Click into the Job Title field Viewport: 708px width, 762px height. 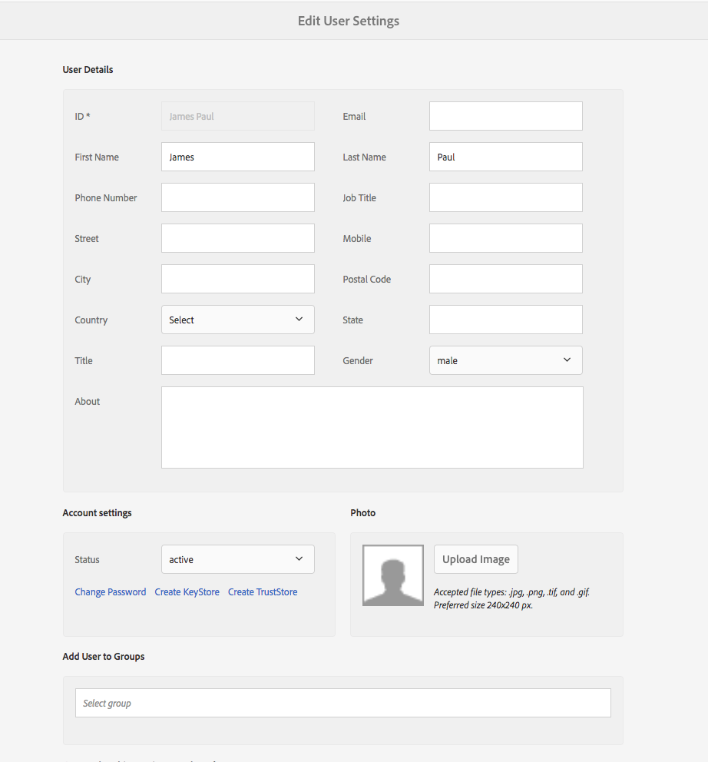pos(505,197)
